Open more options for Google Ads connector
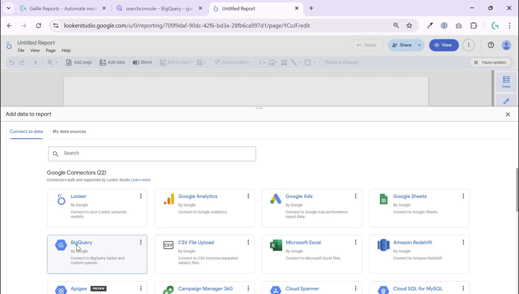The image size is (519, 294). pos(355,196)
